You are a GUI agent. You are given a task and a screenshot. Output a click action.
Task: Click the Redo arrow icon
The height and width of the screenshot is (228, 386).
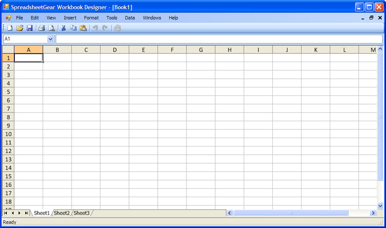pyautogui.click(x=105, y=28)
